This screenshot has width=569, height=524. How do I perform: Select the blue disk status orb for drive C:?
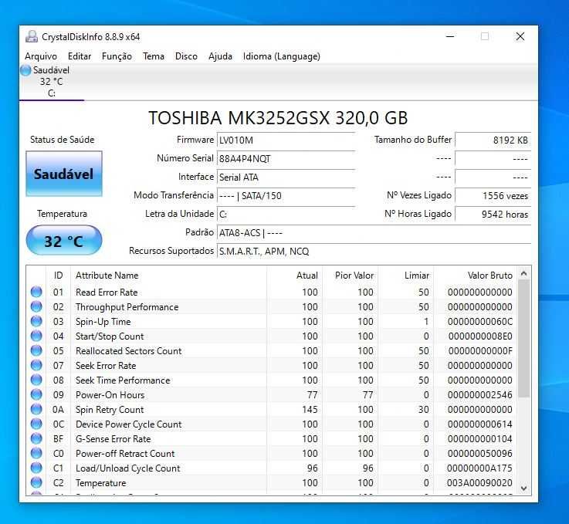25,70
